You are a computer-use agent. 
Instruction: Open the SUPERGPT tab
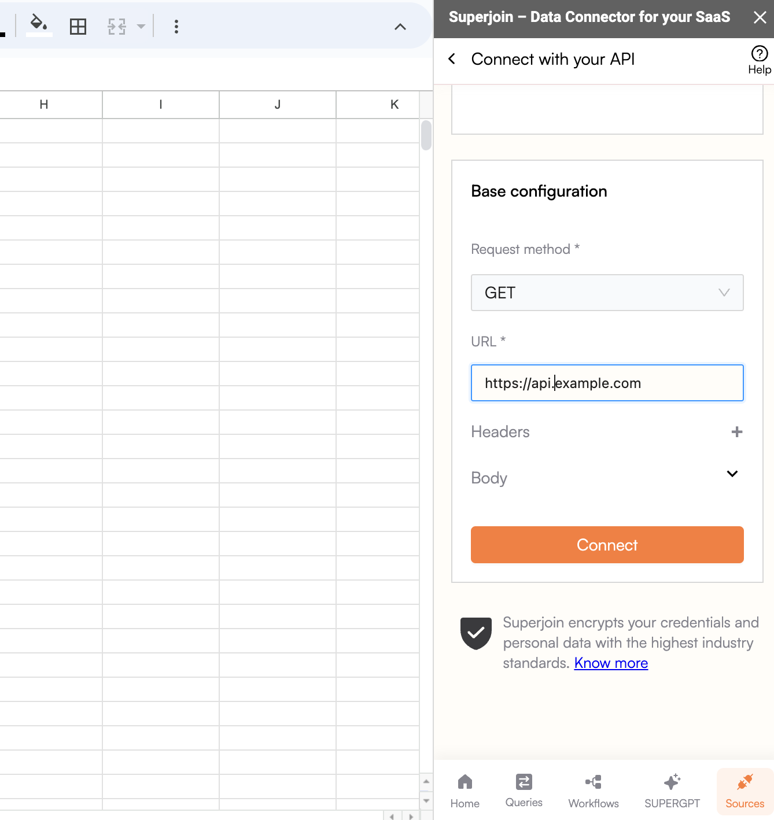tap(672, 791)
